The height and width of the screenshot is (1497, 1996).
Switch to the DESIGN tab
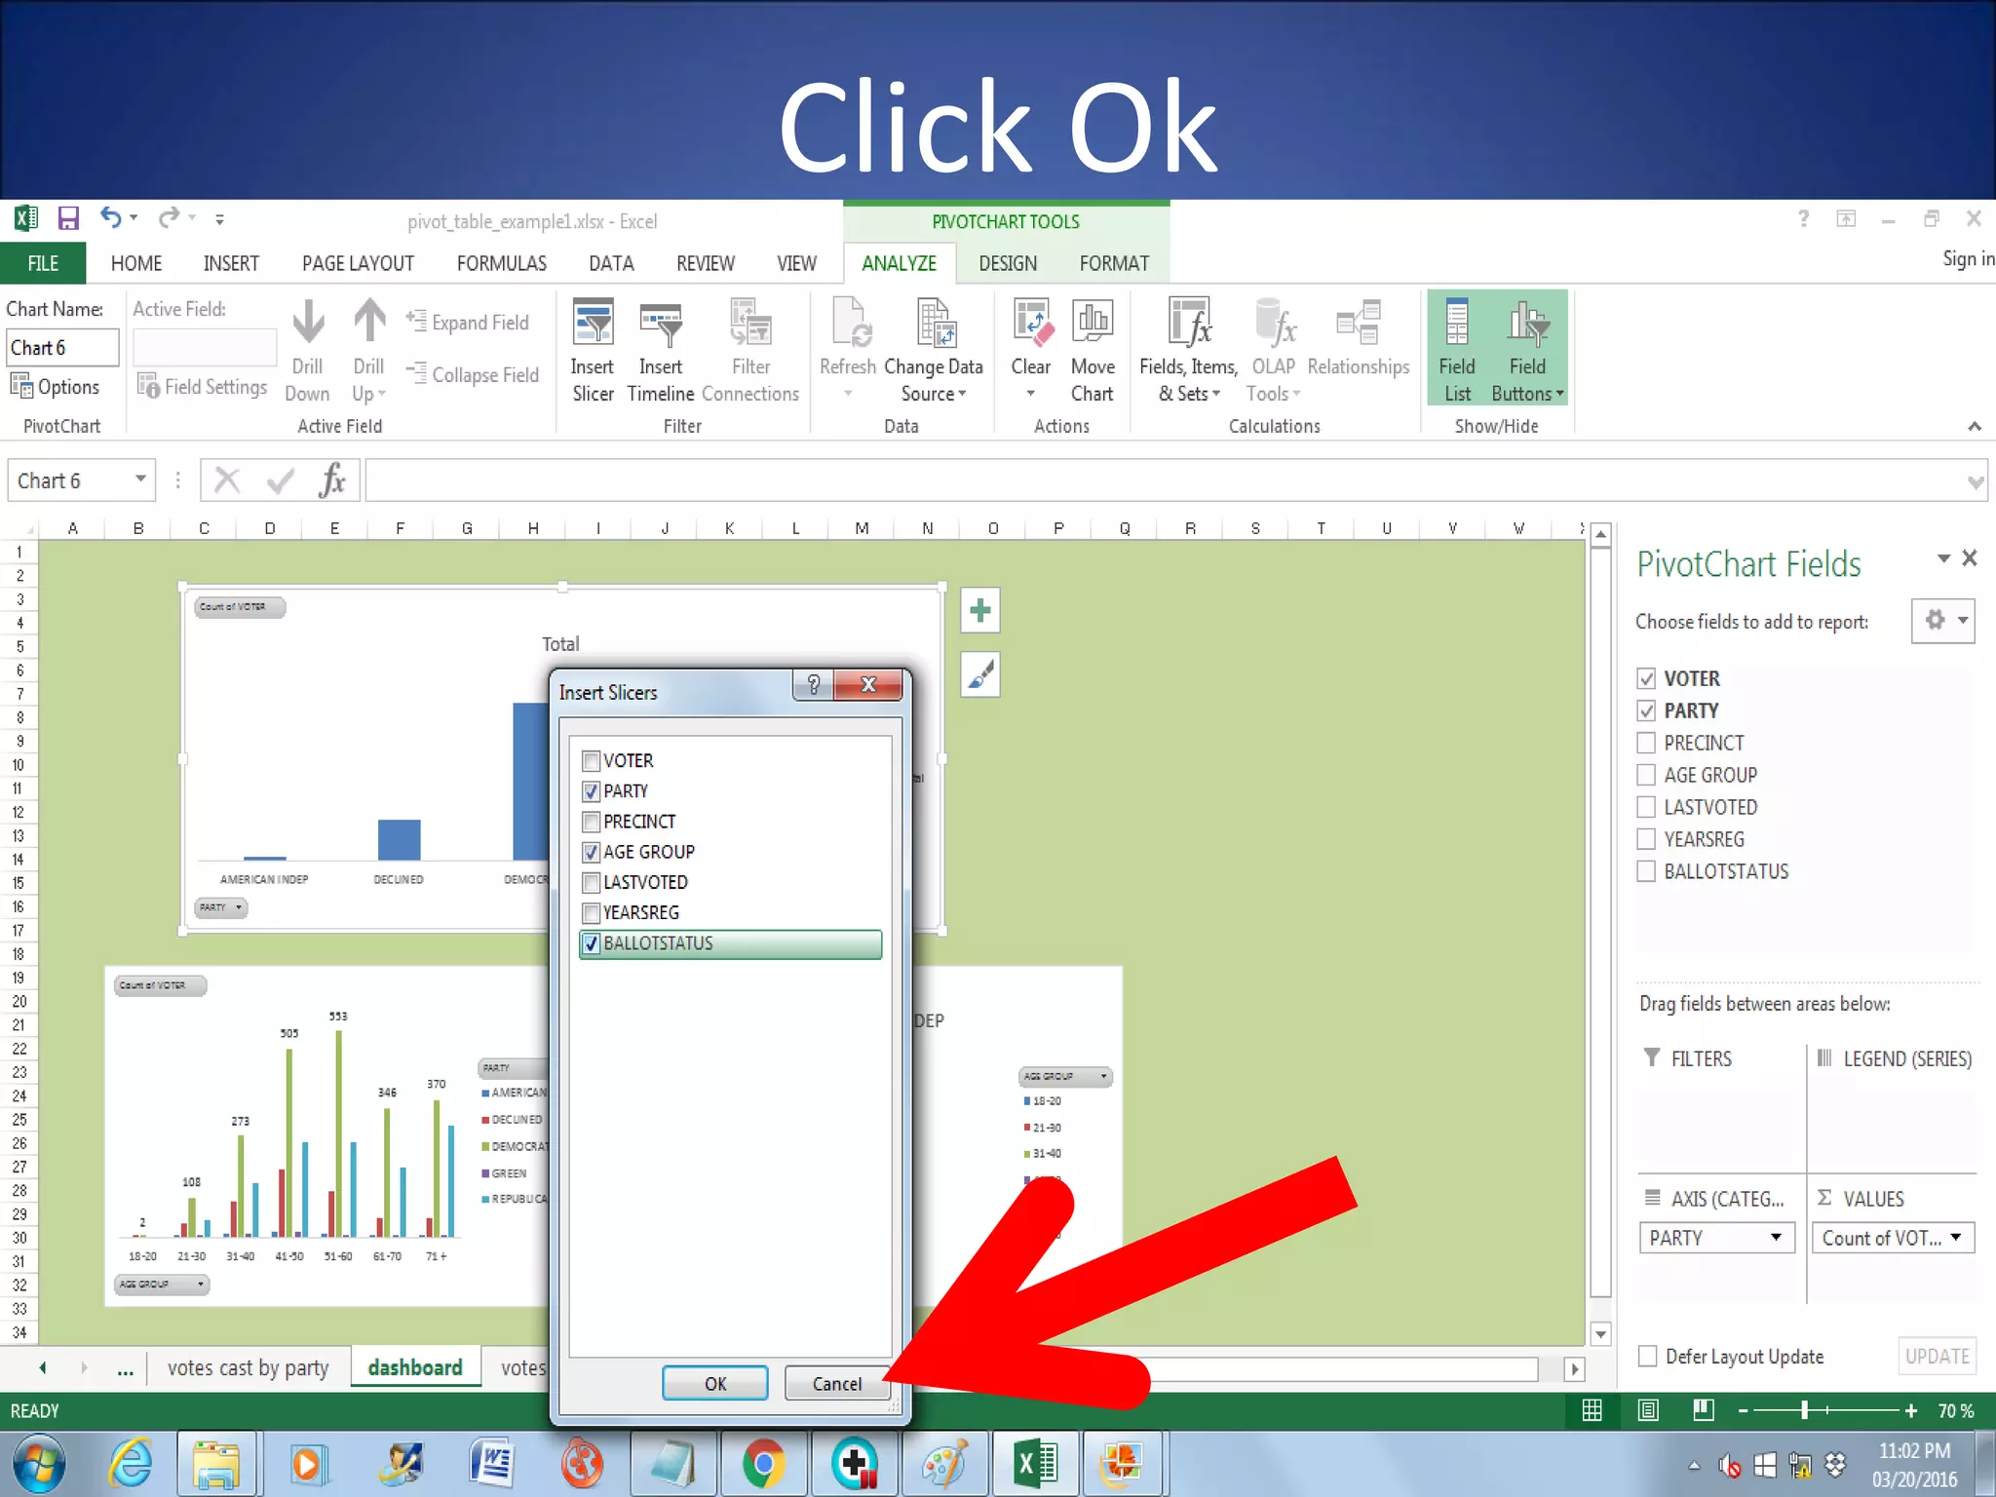coord(1008,263)
